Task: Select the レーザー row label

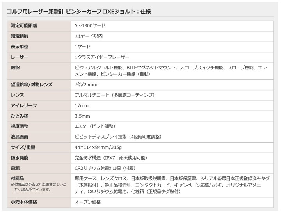Action: 20,57
